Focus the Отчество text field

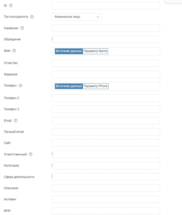coord(106,63)
